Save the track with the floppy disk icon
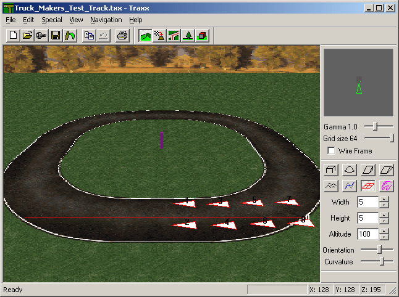Image resolution: width=399 pixels, height=297 pixels. (56, 35)
